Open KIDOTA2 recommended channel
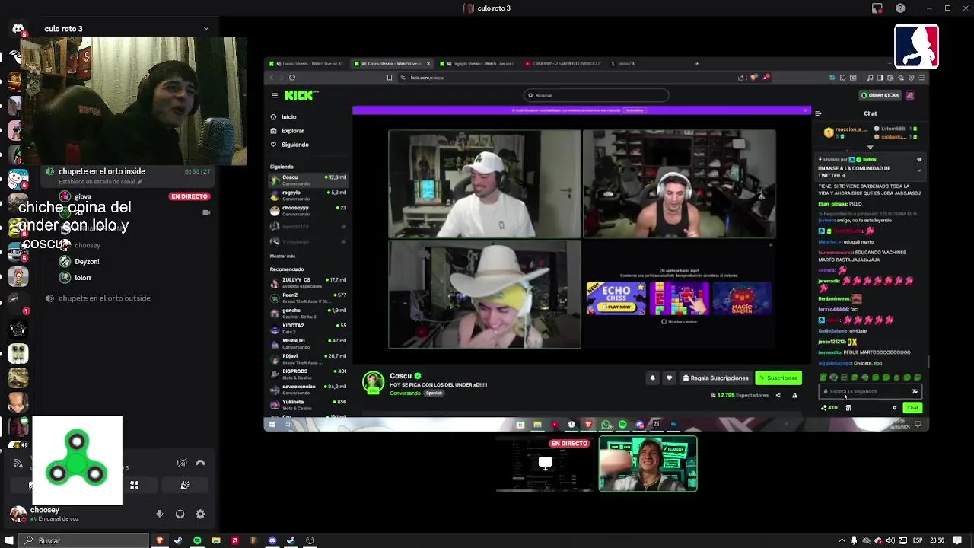This screenshot has height=548, width=974. (x=308, y=328)
